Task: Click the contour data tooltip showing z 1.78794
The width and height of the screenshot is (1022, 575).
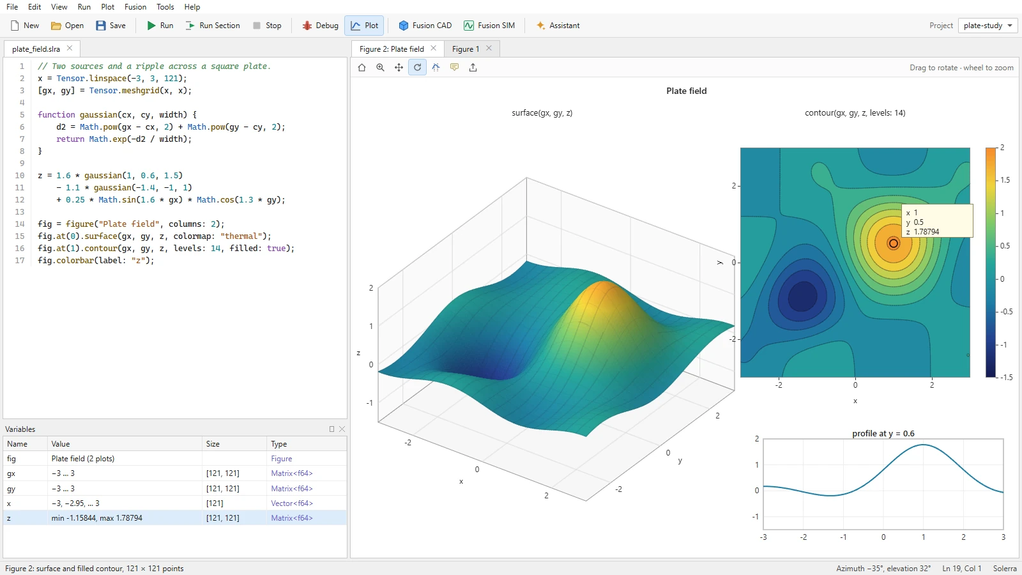Action: (x=937, y=221)
